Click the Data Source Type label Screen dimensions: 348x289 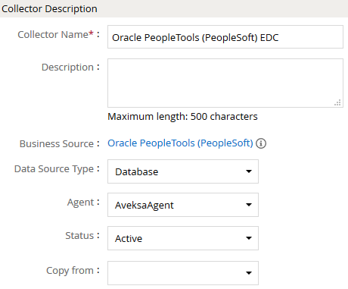(x=54, y=169)
